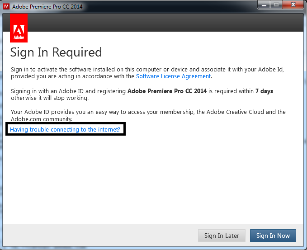The image size is (307, 250).
Task: Click the bold "7 days" text
Action: [264, 91]
